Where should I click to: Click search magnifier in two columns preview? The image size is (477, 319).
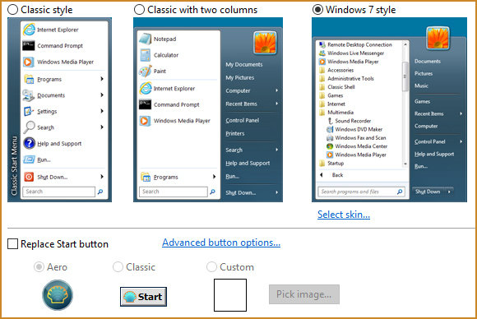click(x=213, y=192)
